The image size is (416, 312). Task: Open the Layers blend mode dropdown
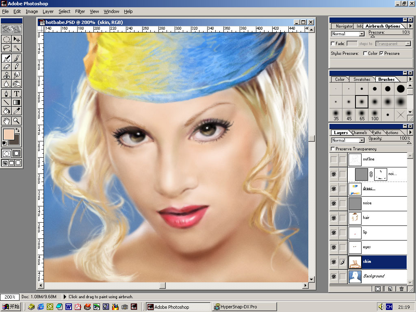362,140
